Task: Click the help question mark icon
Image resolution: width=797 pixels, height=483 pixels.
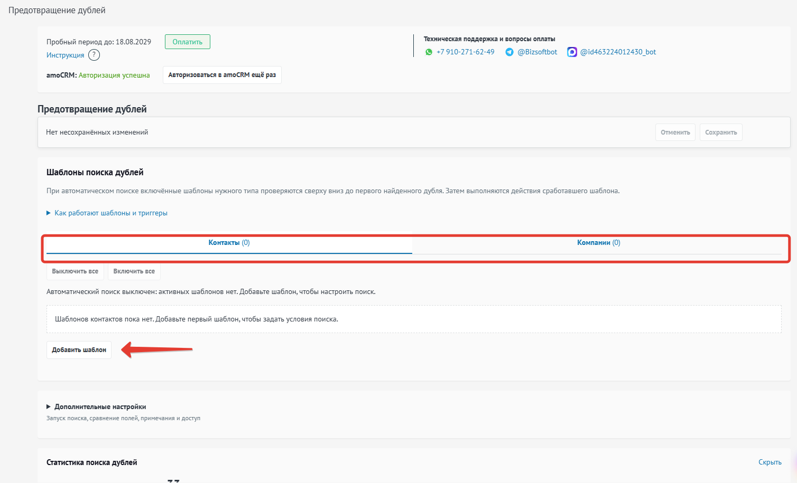Action: tap(94, 55)
